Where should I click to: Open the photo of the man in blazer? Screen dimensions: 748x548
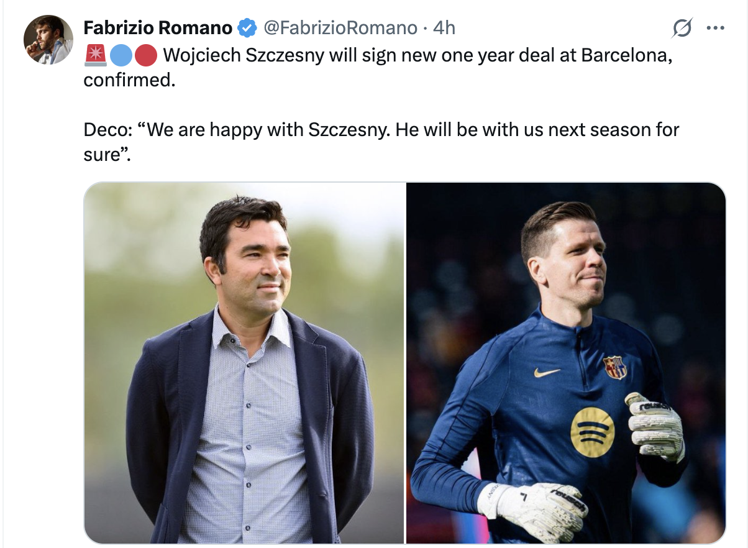coord(244,363)
